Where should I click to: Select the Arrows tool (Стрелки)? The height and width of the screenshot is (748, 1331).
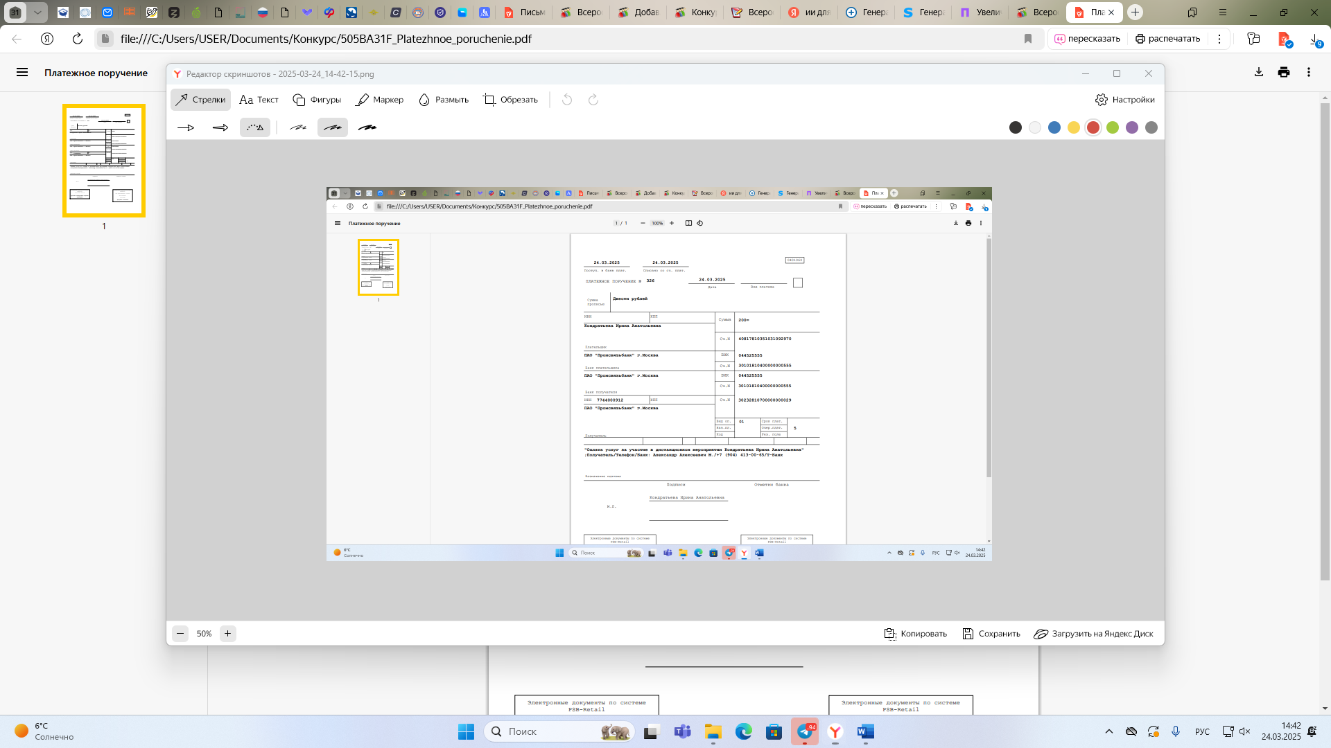pyautogui.click(x=200, y=100)
